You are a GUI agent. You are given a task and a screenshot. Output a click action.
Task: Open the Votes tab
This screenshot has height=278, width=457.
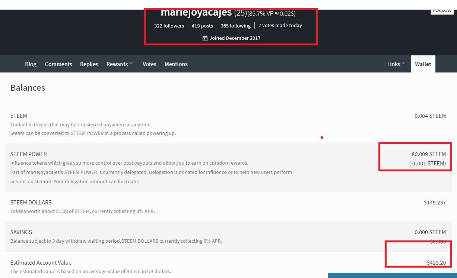pos(149,64)
